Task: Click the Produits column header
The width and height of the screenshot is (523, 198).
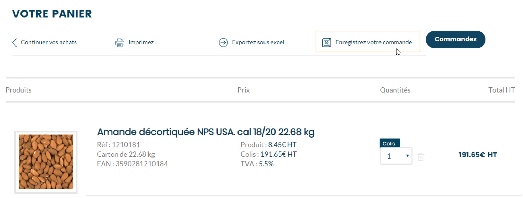Action: [x=18, y=90]
